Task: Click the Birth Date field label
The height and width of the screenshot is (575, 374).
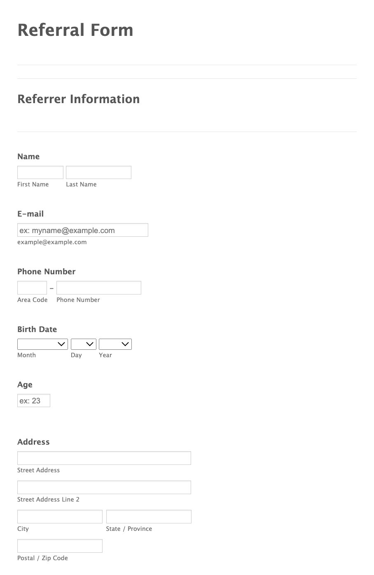Action: pos(37,329)
